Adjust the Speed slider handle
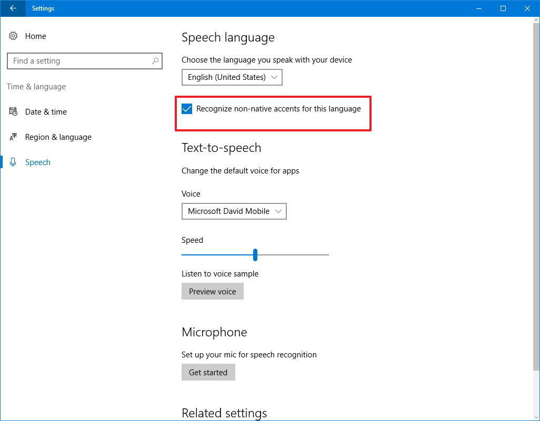This screenshot has width=540, height=421. [x=255, y=254]
